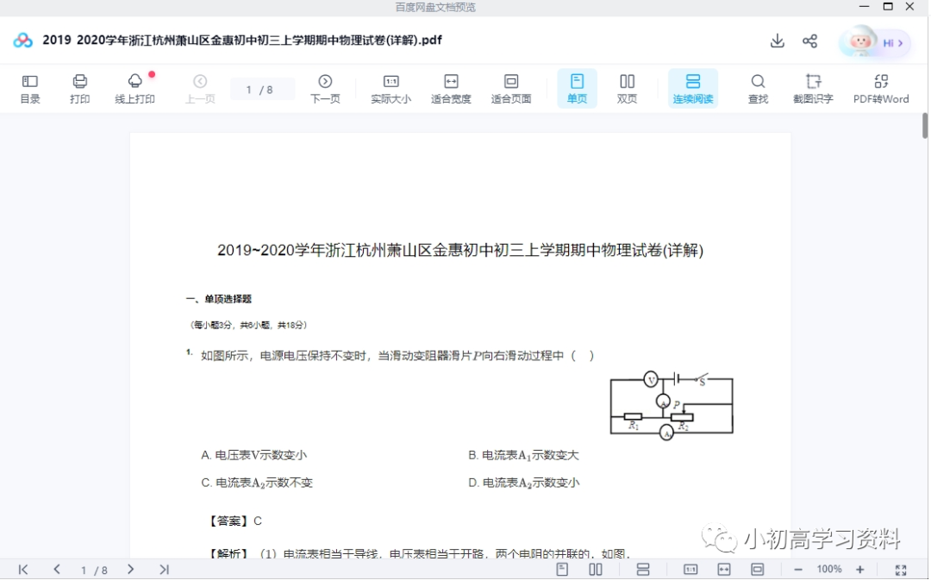Switch to 双页 double page view
Screen dimensions: 931x580
point(627,89)
